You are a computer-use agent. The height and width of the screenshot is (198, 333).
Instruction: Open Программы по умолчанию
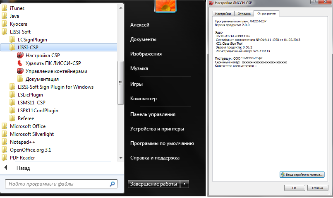point(162,143)
